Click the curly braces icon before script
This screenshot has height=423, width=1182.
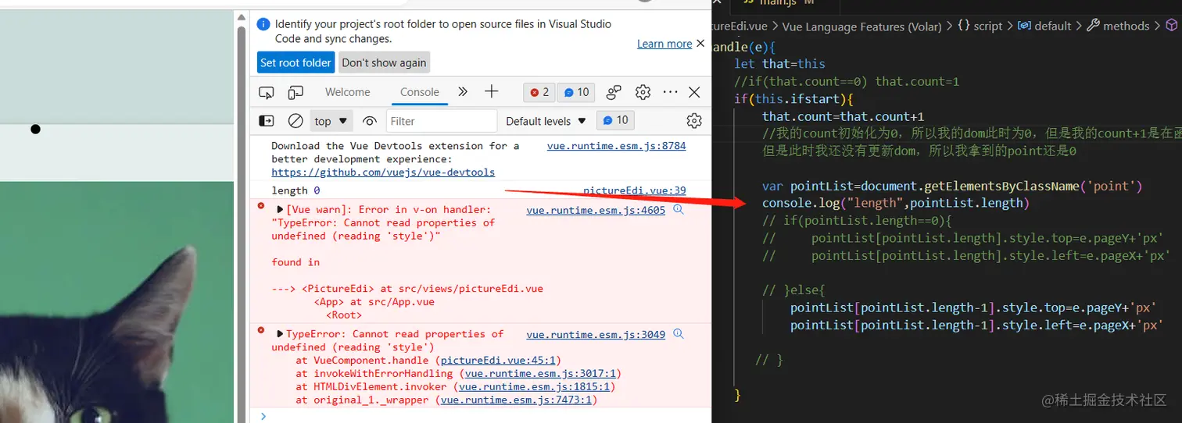pos(964,26)
